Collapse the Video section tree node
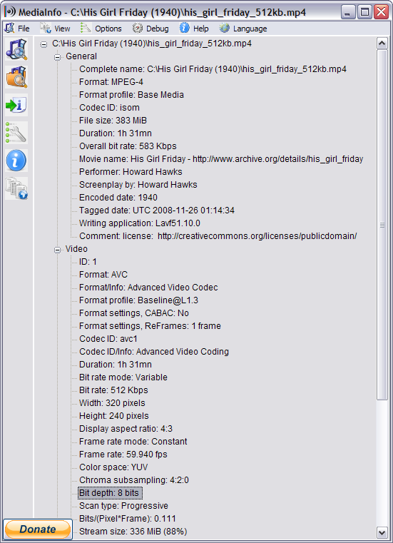The image size is (393, 543). (58, 250)
